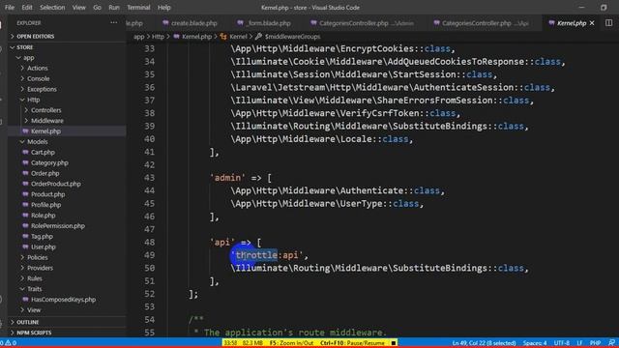The width and height of the screenshot is (619, 348).
Task: Open the Selection menu
Action: click(x=52, y=8)
